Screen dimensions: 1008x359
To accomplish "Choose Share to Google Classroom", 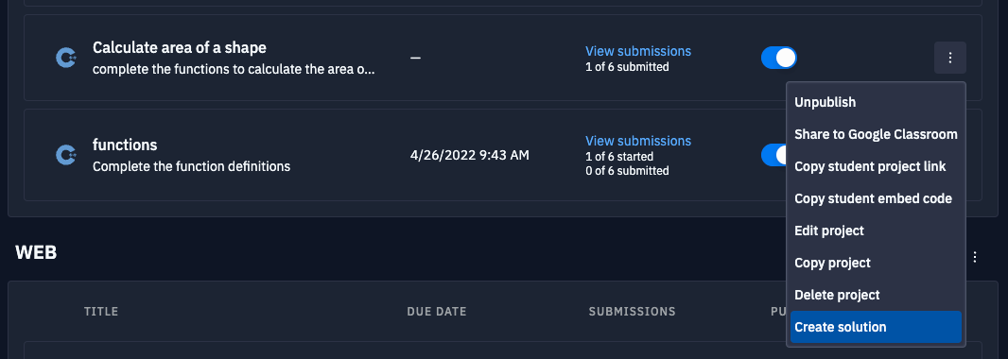I will tap(876, 134).
